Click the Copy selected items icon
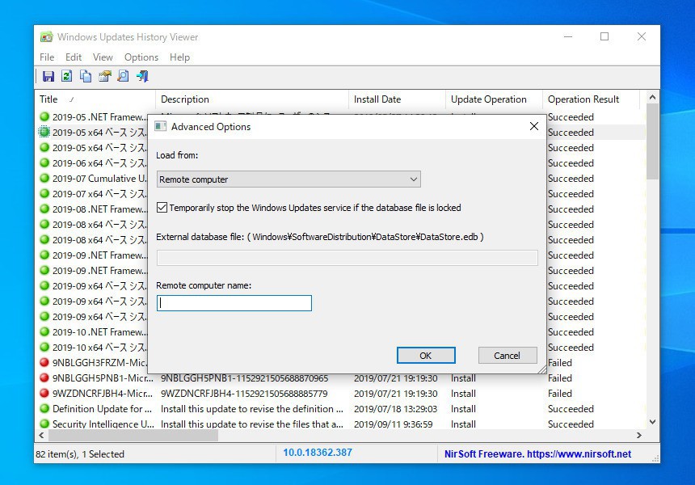The height and width of the screenshot is (485, 695). pos(86,77)
